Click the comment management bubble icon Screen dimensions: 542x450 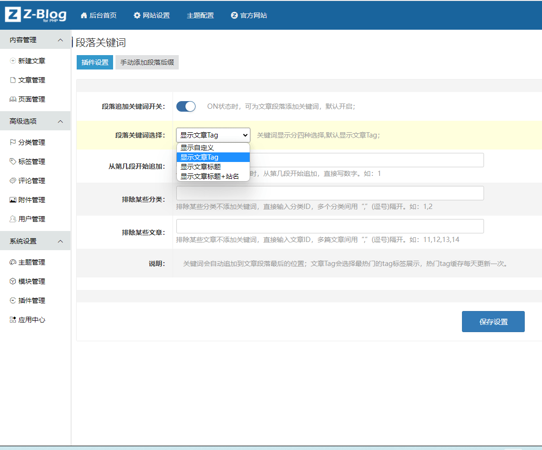point(13,181)
